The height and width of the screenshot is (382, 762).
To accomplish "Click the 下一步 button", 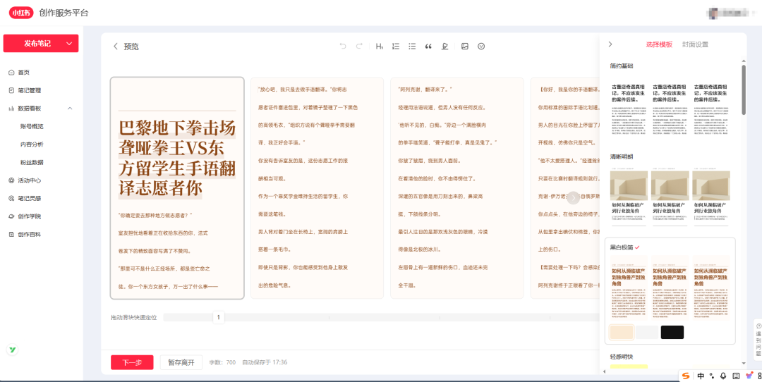I will tap(132, 362).
